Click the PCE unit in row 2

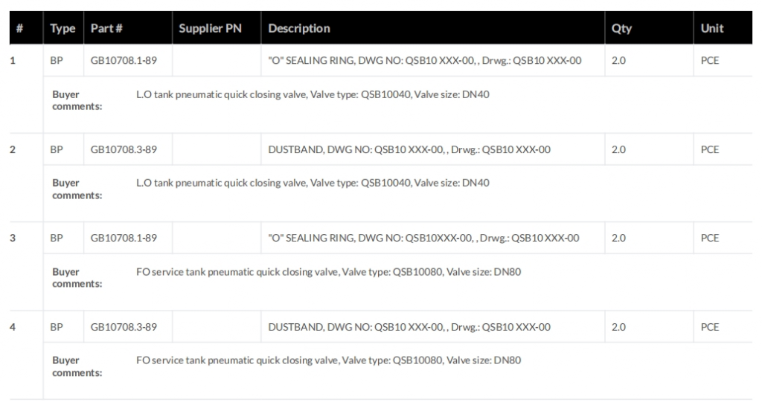pyautogui.click(x=710, y=149)
